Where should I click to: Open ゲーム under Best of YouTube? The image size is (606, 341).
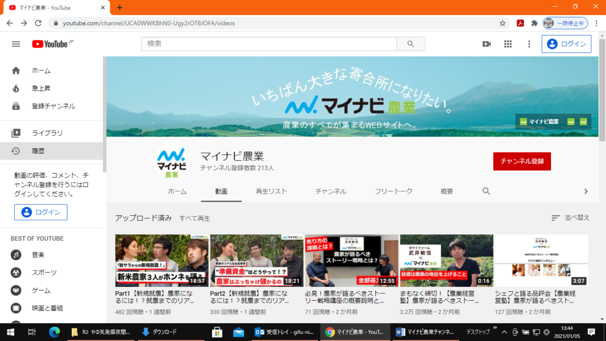pyautogui.click(x=53, y=290)
